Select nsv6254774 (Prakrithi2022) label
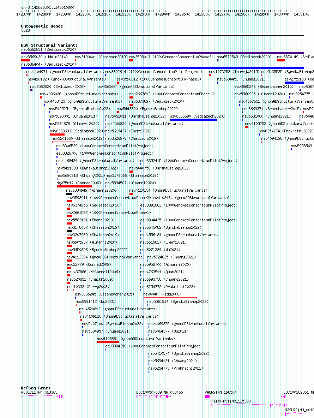Screen dimensions: 314x418 pyautogui.click(x=286, y=131)
